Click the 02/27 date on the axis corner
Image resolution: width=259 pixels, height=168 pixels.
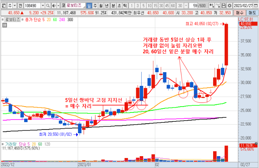[245, 165]
